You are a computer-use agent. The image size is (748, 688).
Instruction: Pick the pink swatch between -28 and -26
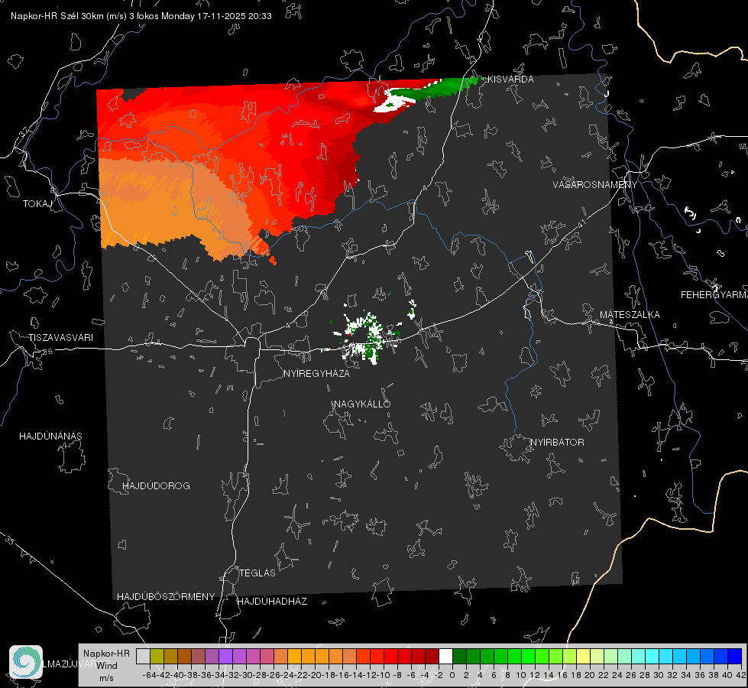click(267, 657)
